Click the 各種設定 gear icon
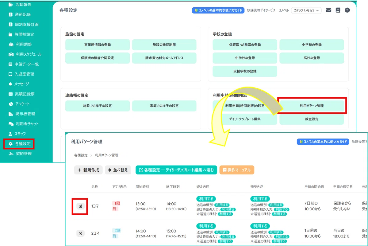The image size is (368, 246). tap(11, 144)
